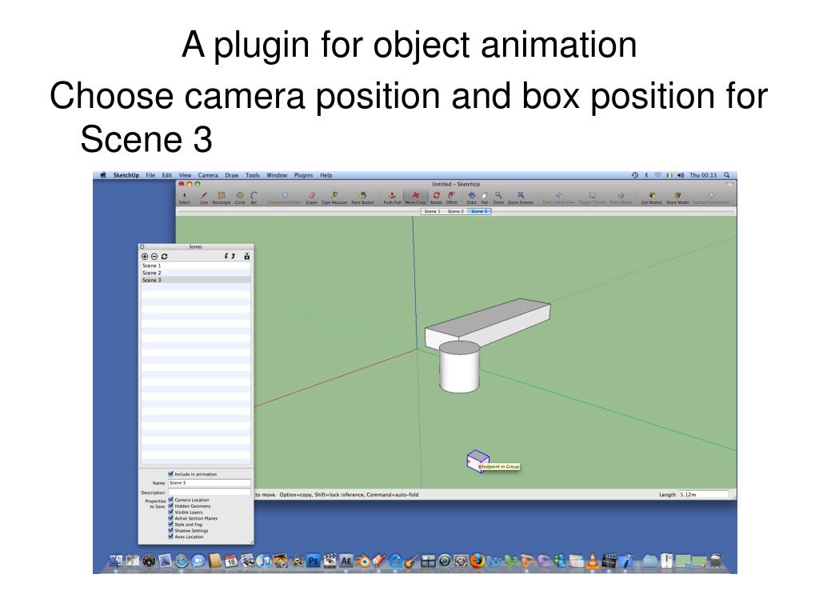Image resolution: width=819 pixels, height=614 pixels.
Task: Open the SketchUp application menu
Action: coord(126,175)
